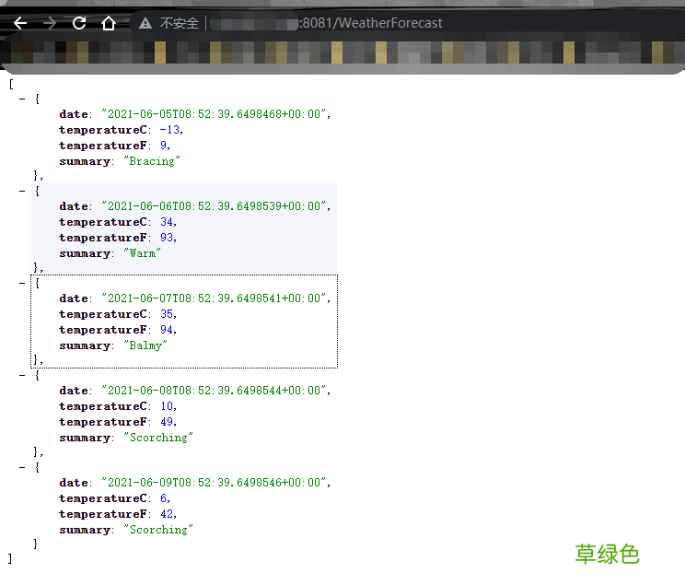Collapse the JSON object with summary Warm
685x585 pixels.
22,191
